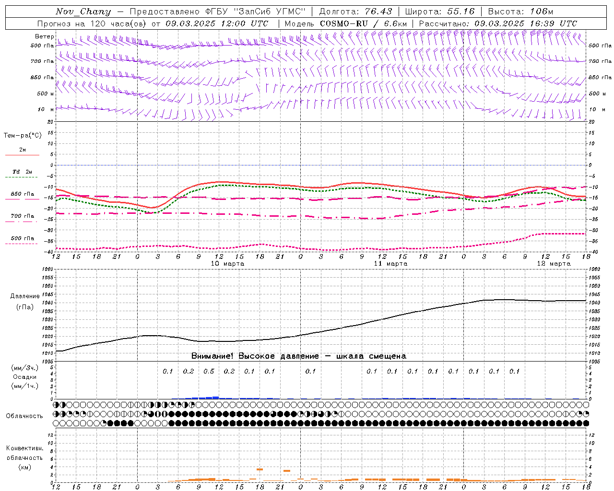The image size is (614, 491).
Task: Click the "Тем-ра(°C)" axis title
Action: pyautogui.click(x=23, y=135)
